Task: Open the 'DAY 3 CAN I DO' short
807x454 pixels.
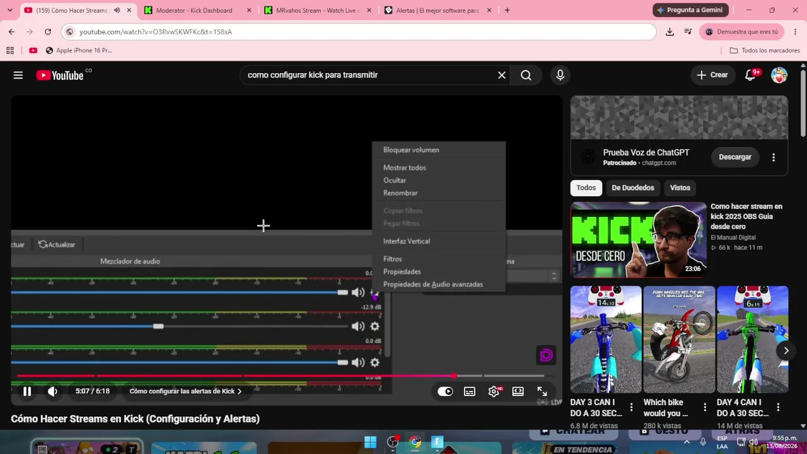Action: pos(606,340)
